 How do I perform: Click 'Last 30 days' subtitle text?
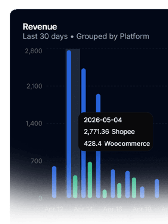[x=45, y=36]
